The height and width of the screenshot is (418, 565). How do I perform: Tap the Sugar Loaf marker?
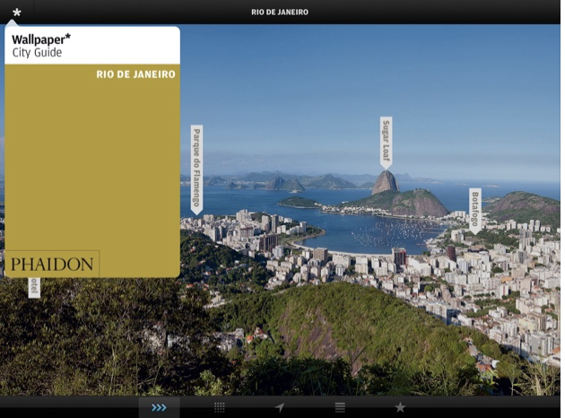pyautogui.click(x=386, y=143)
